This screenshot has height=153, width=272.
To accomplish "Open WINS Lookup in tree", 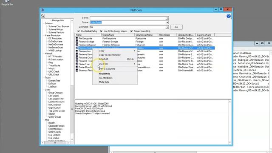I will [x=55, y=51].
